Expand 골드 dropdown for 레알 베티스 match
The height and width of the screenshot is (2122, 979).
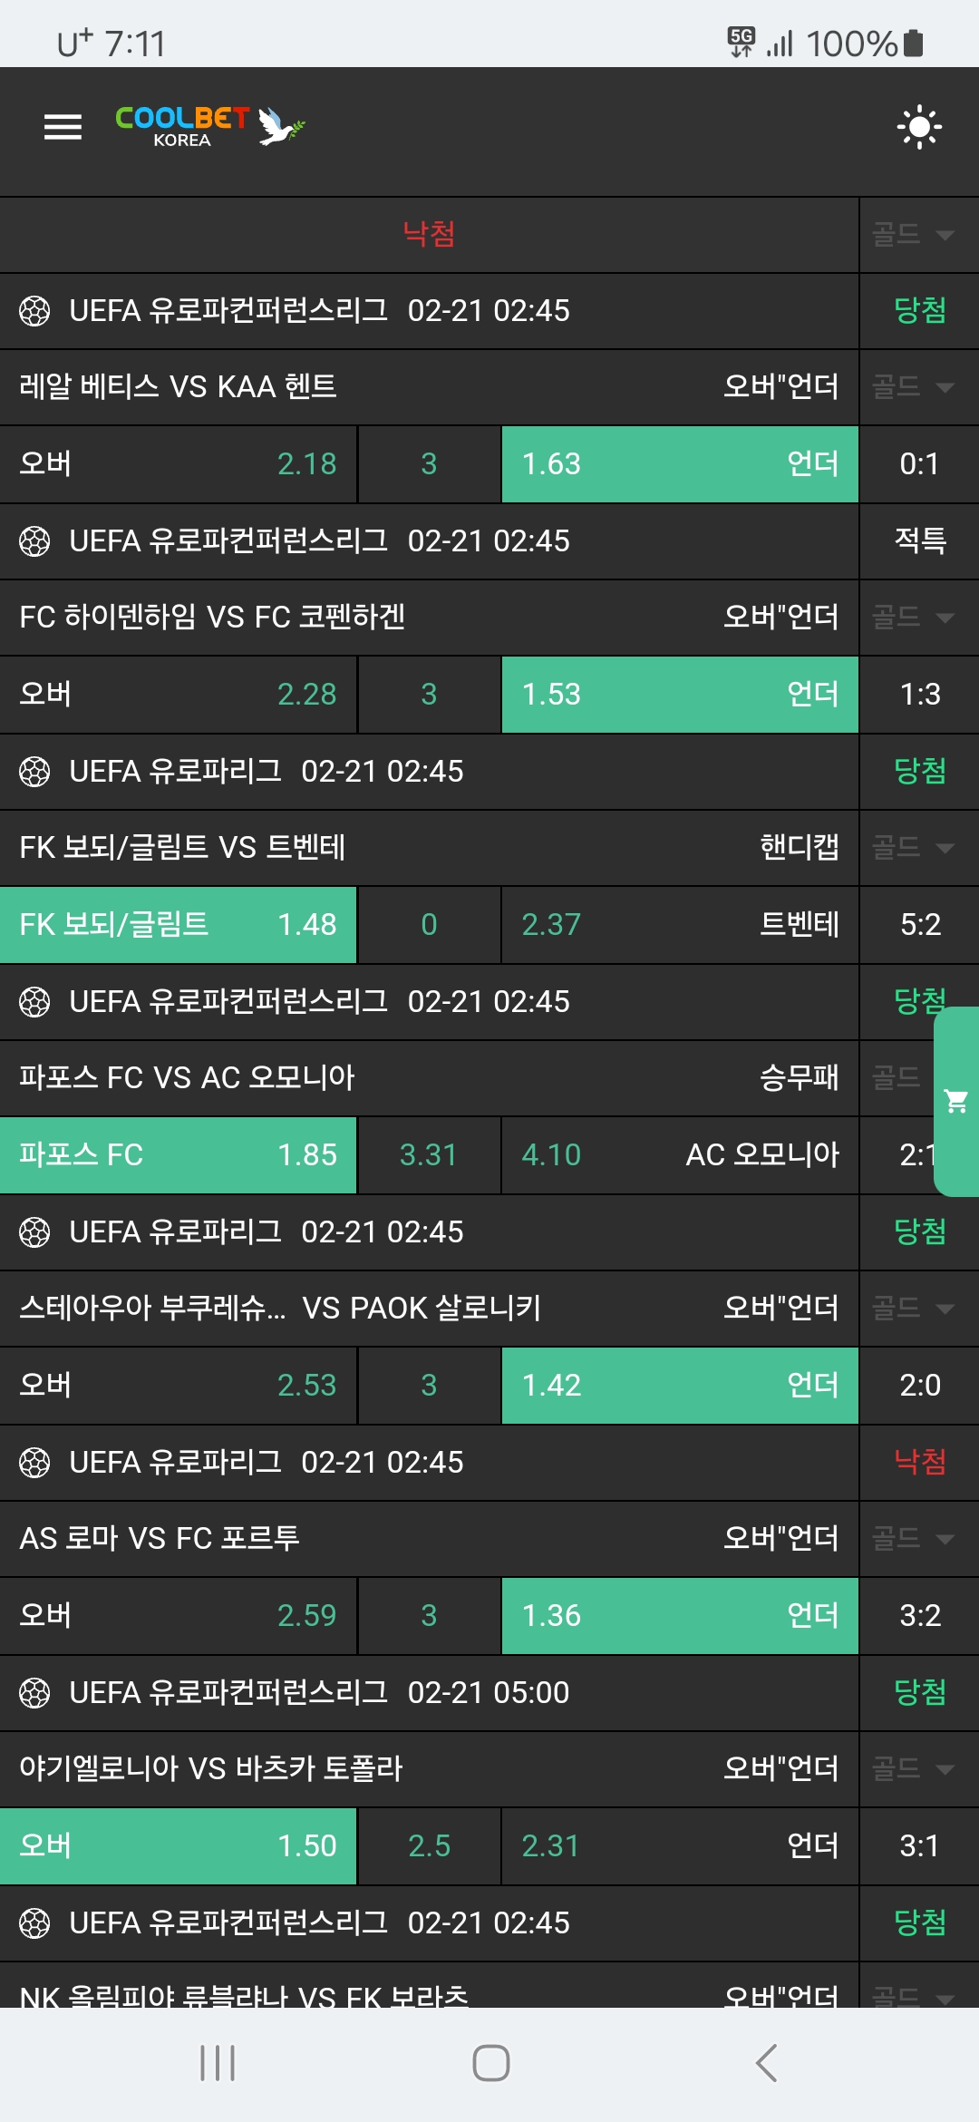pos(914,387)
